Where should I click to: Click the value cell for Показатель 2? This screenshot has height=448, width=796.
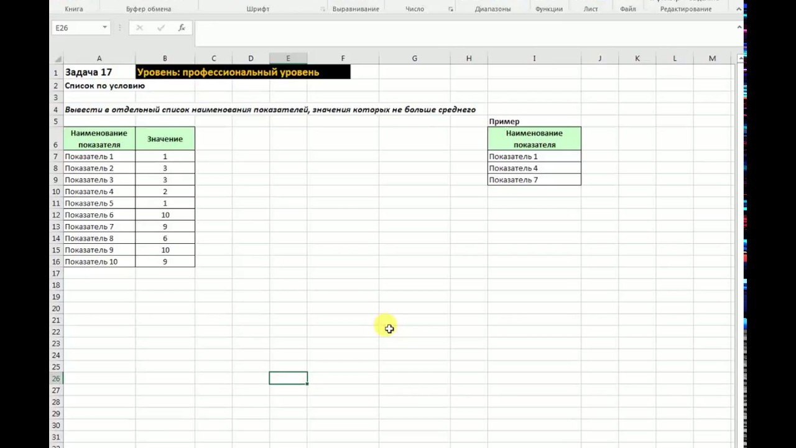coord(165,168)
